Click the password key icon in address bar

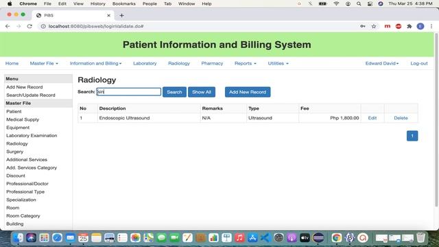(363, 26)
